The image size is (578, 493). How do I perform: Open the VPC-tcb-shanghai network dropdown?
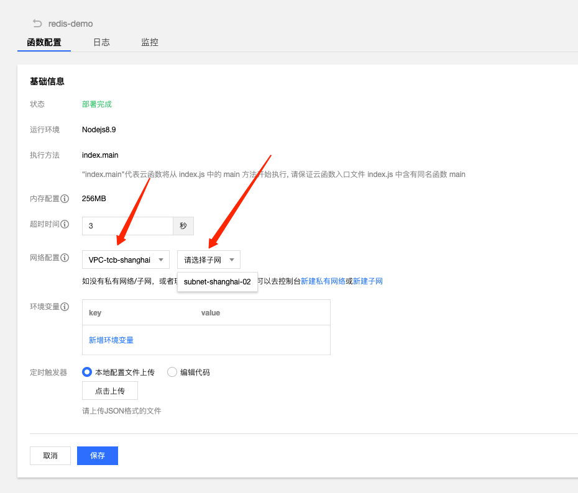pos(126,260)
